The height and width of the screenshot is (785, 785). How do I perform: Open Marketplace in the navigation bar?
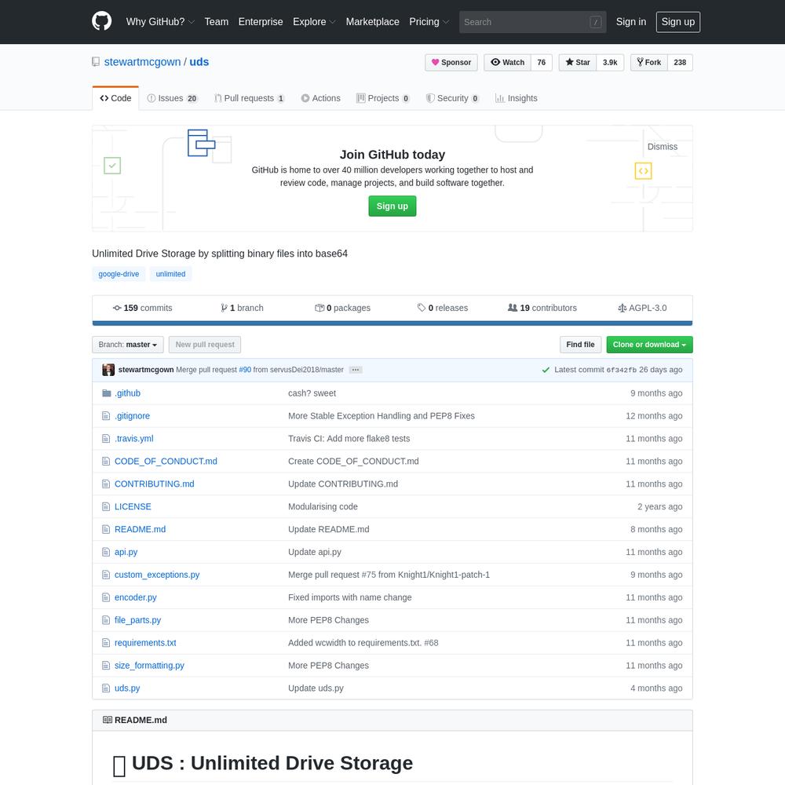[x=372, y=22]
